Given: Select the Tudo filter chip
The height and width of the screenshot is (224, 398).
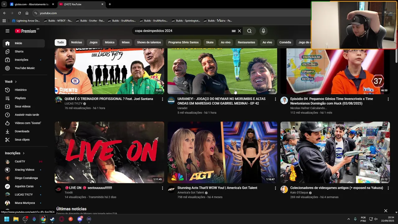Looking at the screenshot, I should pos(60,42).
